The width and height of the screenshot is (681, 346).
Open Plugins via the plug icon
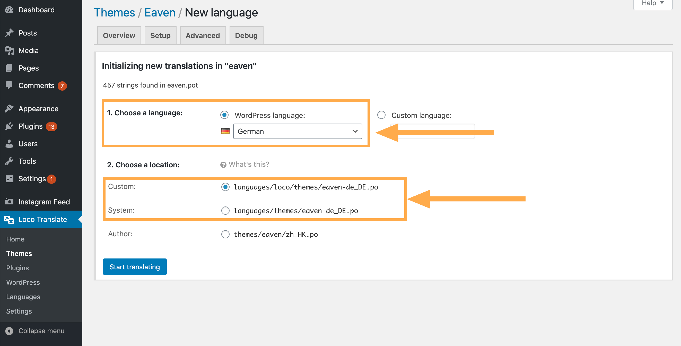pyautogui.click(x=9, y=126)
